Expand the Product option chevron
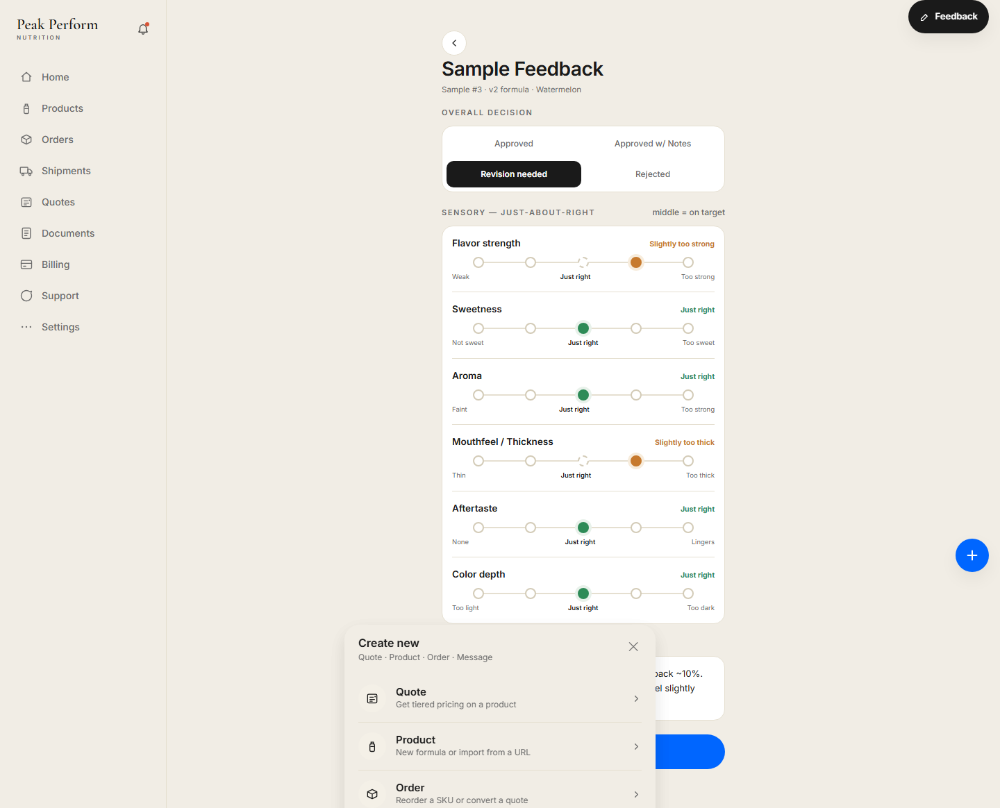1000x808 pixels. [x=636, y=746]
